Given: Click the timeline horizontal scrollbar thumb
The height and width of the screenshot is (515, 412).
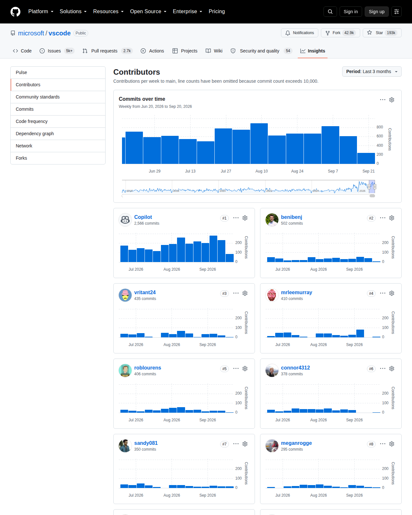Looking at the screenshot, I should 372,196.
